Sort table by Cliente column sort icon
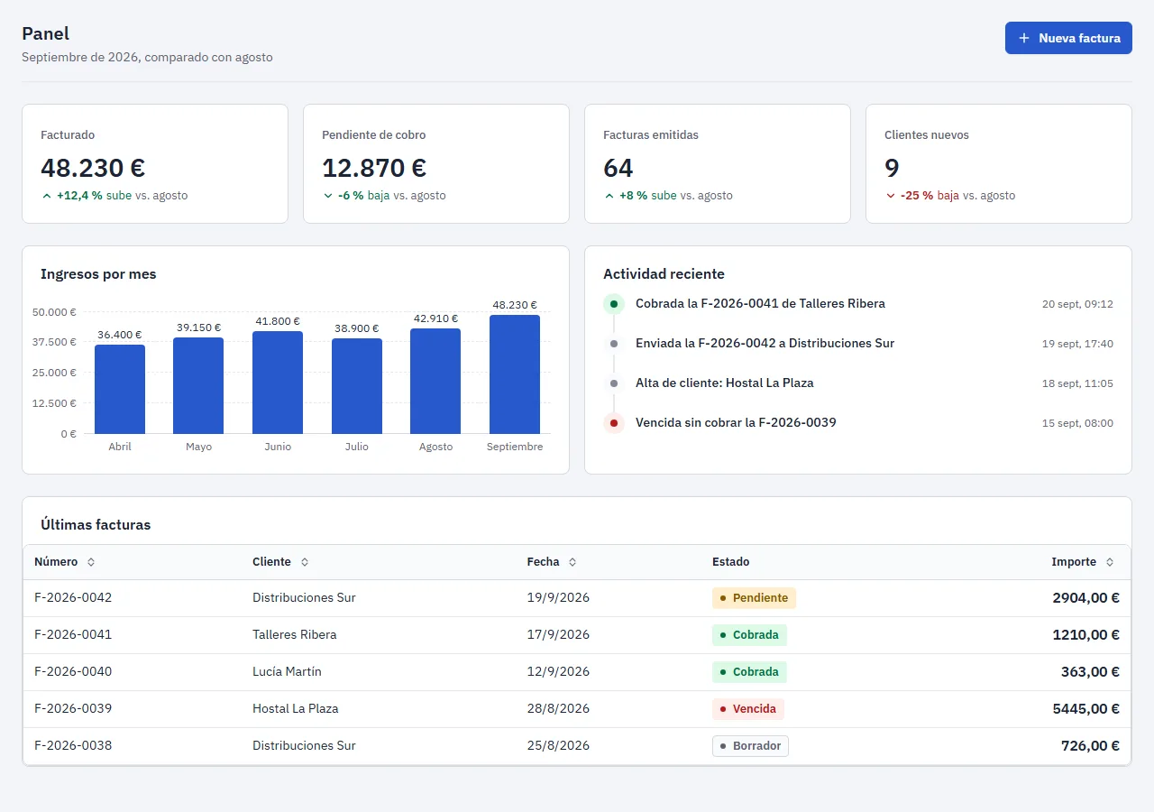This screenshot has height=812, width=1154. pyautogui.click(x=305, y=562)
